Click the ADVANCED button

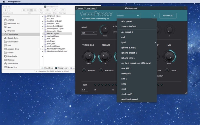coord(168,15)
